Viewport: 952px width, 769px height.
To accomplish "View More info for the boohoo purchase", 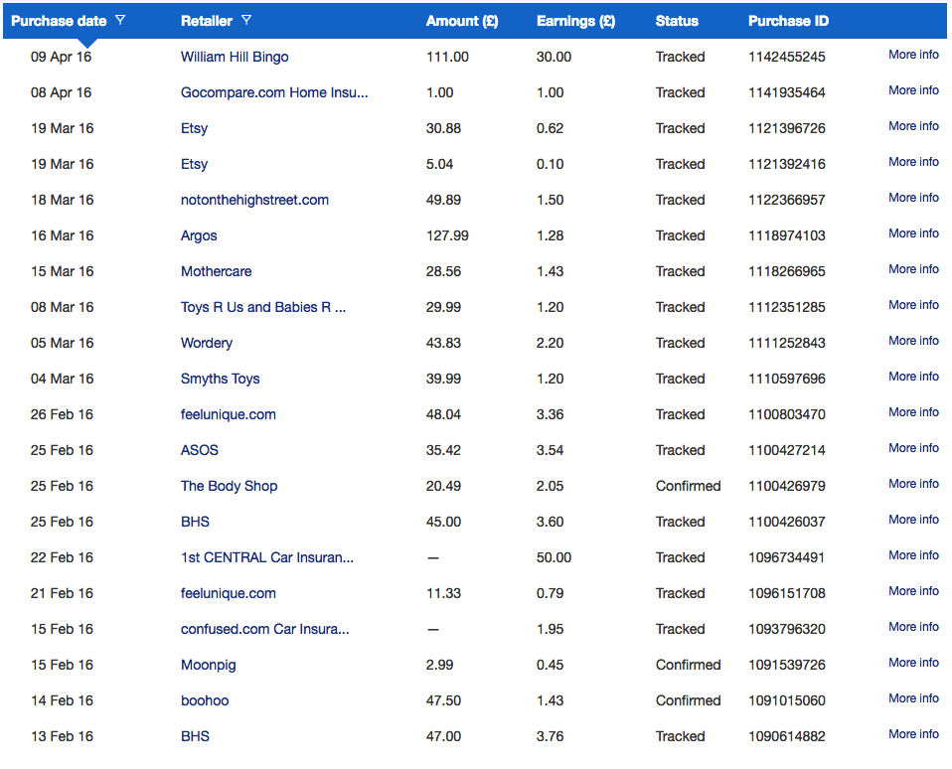I will 914,698.
